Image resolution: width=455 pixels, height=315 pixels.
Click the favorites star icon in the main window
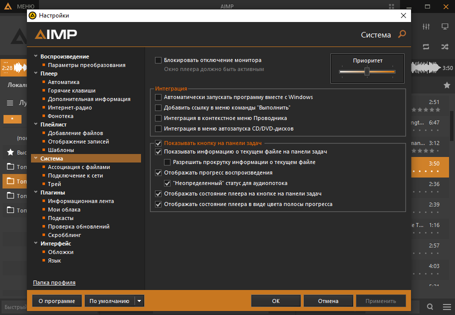[x=447, y=85]
